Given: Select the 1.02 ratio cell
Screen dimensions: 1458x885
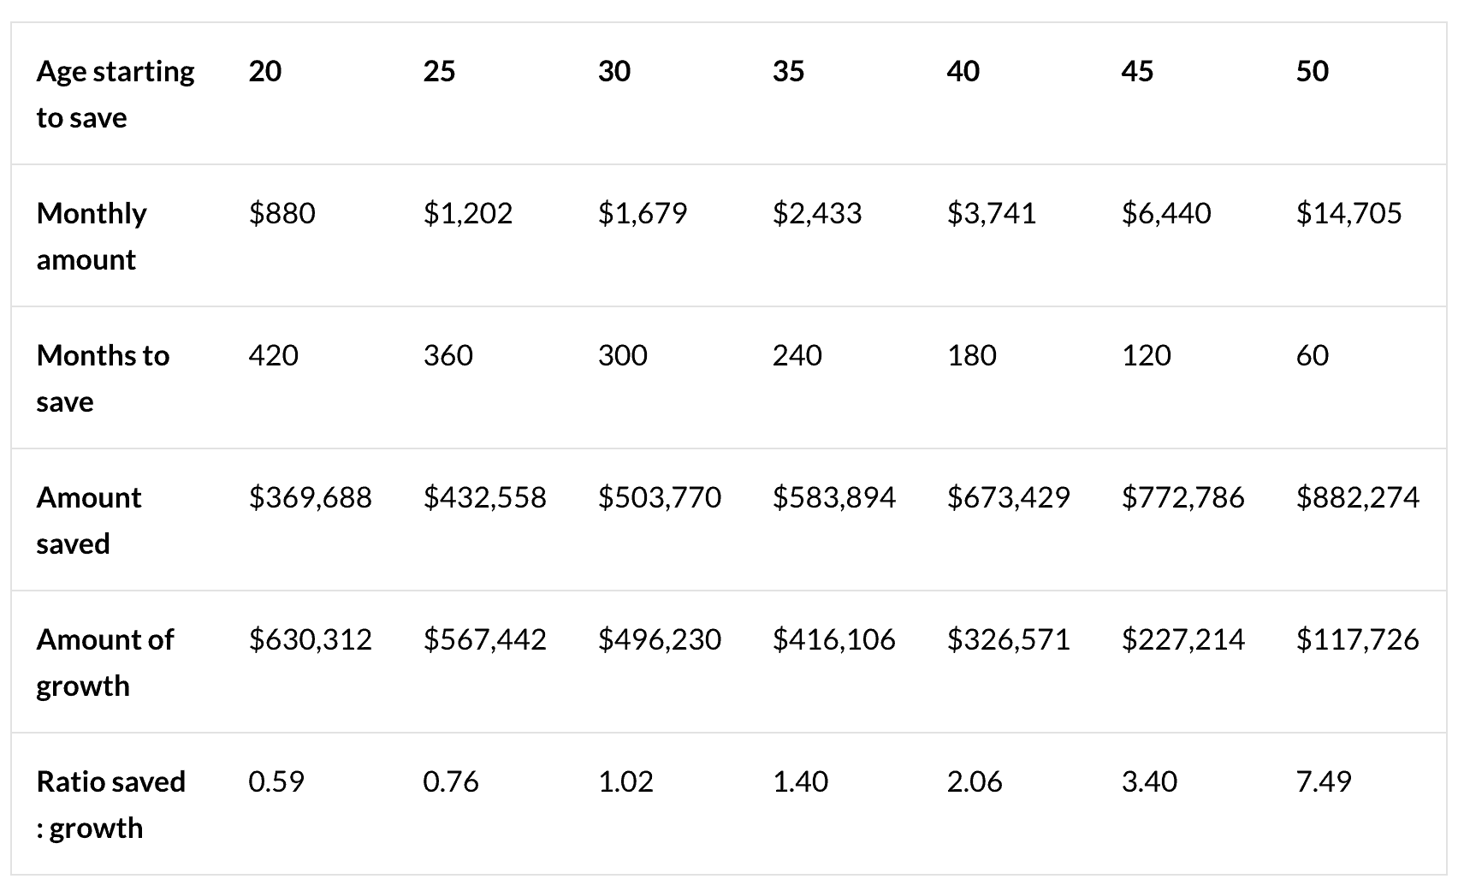Looking at the screenshot, I should coord(625,781).
